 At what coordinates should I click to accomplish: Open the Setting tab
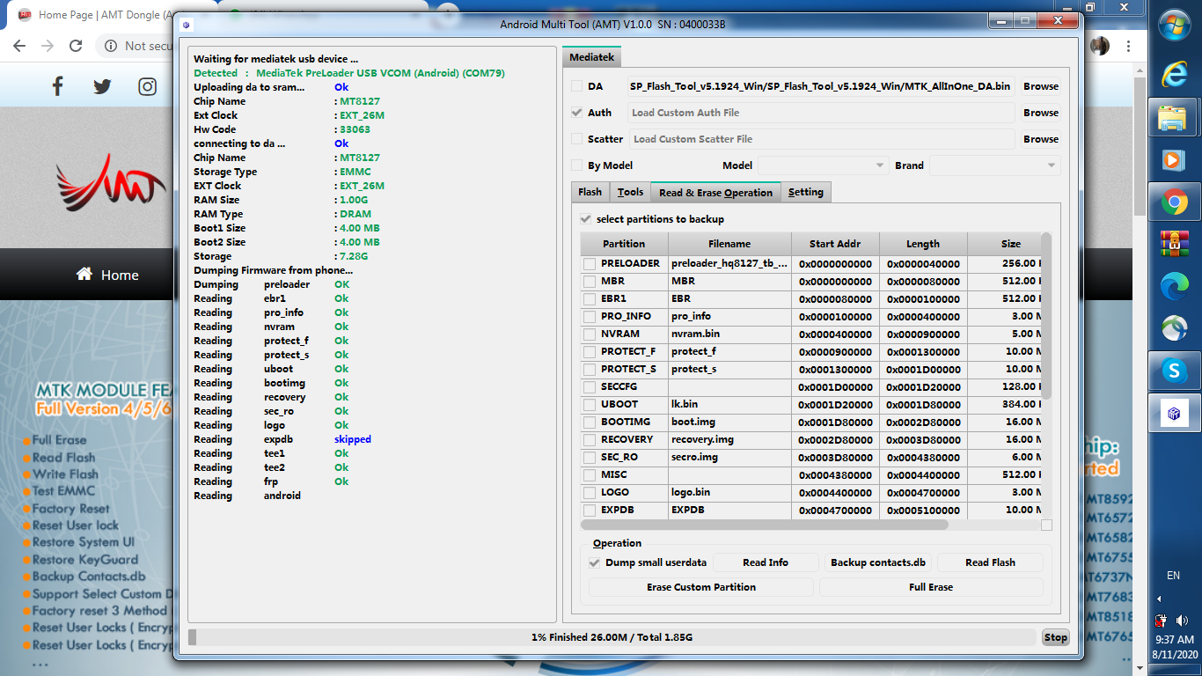806,192
